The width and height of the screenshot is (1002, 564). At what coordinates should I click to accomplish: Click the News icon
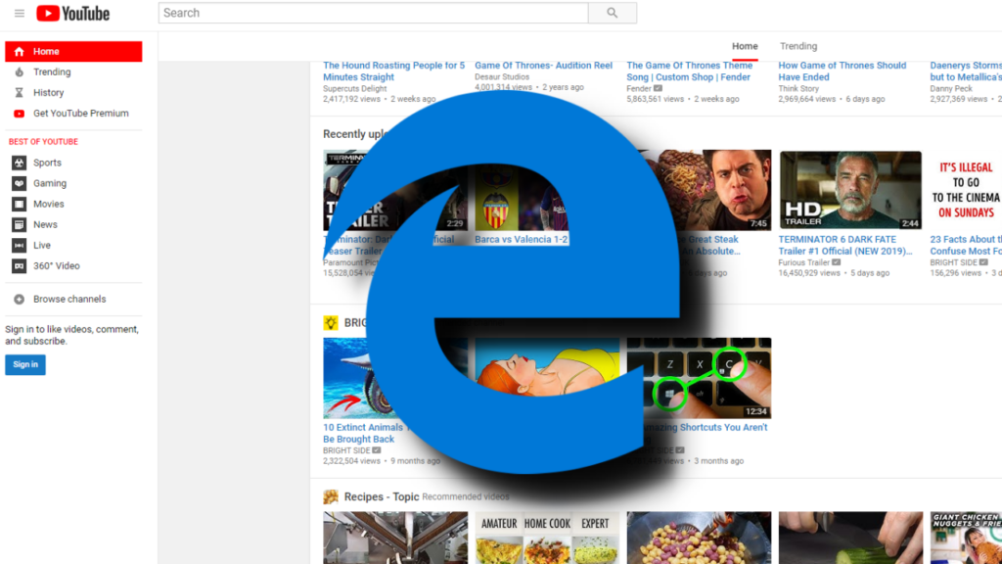(x=20, y=224)
